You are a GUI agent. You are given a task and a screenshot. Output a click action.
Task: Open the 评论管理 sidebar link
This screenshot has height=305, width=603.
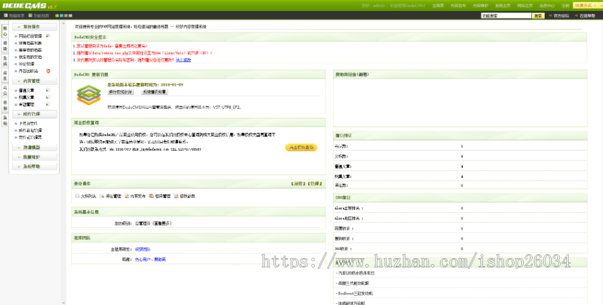(27, 64)
